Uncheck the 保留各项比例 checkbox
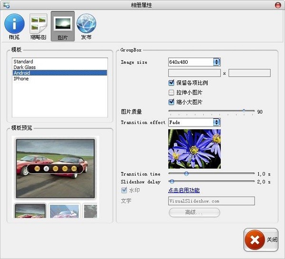285x259 pixels. click(171, 83)
